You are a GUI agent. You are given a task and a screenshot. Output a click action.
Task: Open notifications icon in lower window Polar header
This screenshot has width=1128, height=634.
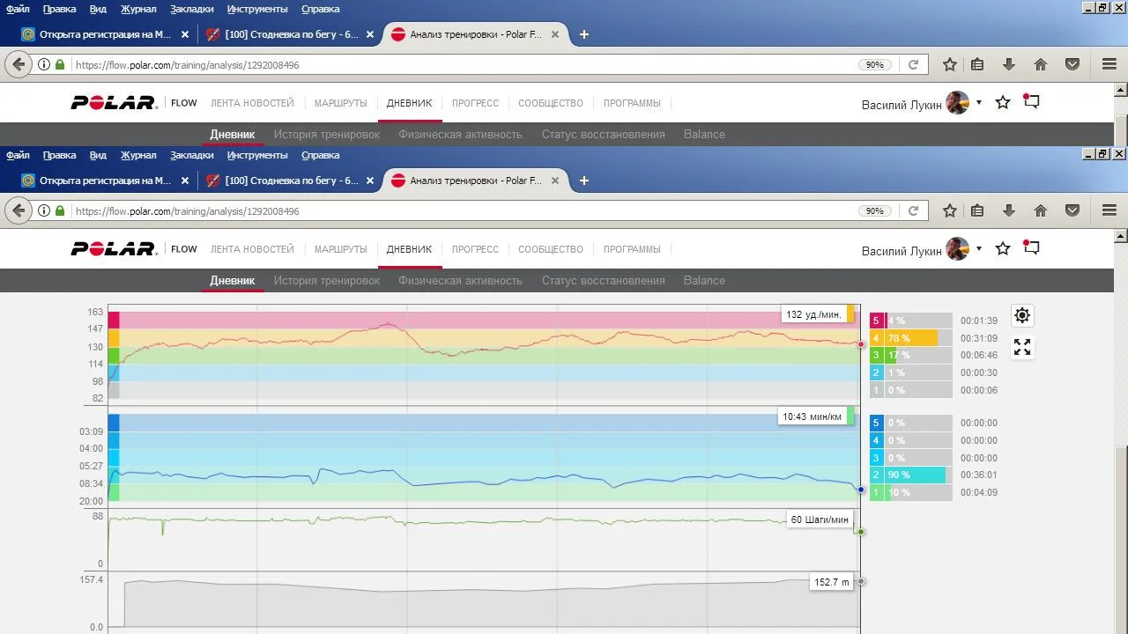[1031, 248]
